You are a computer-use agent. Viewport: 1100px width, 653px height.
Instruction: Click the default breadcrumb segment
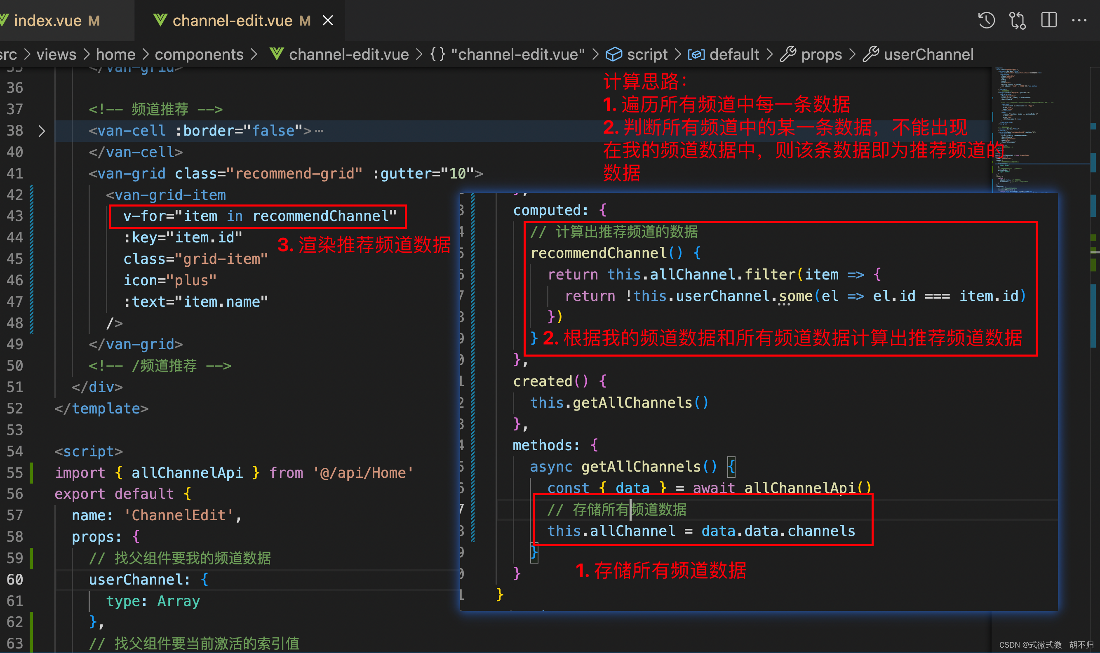click(734, 54)
